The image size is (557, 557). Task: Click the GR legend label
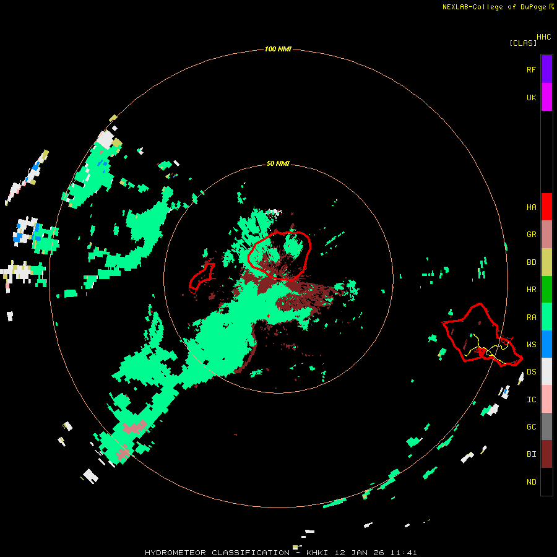[x=531, y=235]
